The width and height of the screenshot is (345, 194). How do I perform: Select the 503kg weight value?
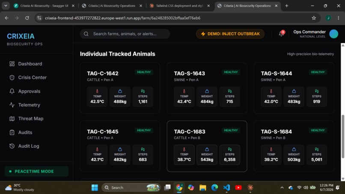pyautogui.click(x=294, y=160)
